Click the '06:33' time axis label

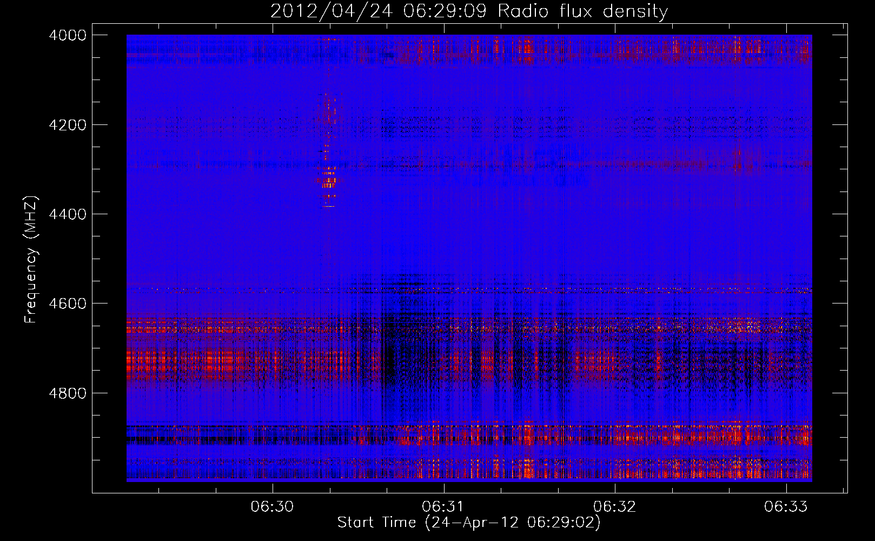pos(785,507)
